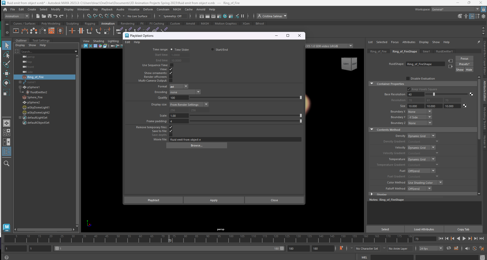Open Edit menu in Playblast Options
Image resolution: width=487 pixels, height=260 pixels.
tap(128, 42)
